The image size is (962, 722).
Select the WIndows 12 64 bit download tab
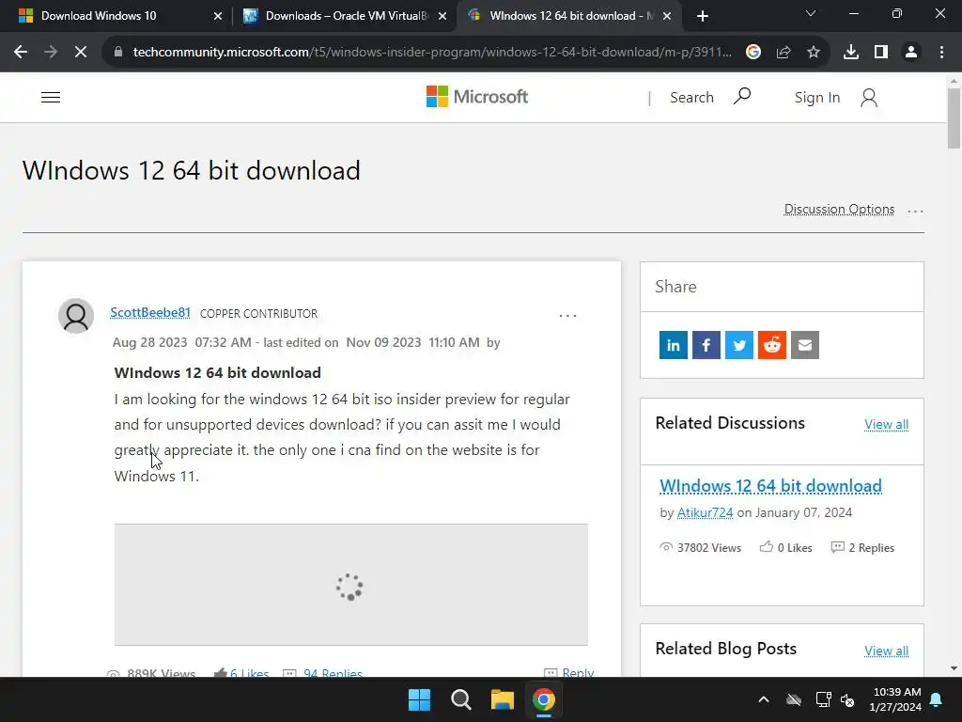[x=567, y=16]
